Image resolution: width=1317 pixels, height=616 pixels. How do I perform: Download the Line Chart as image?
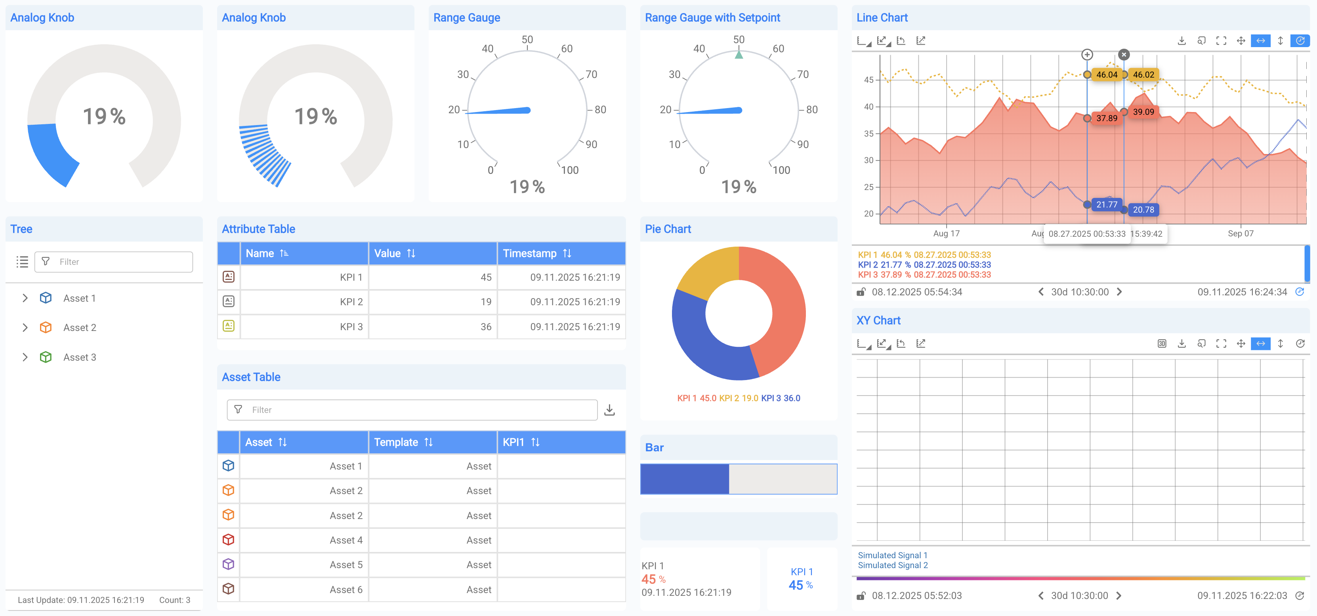[1182, 41]
